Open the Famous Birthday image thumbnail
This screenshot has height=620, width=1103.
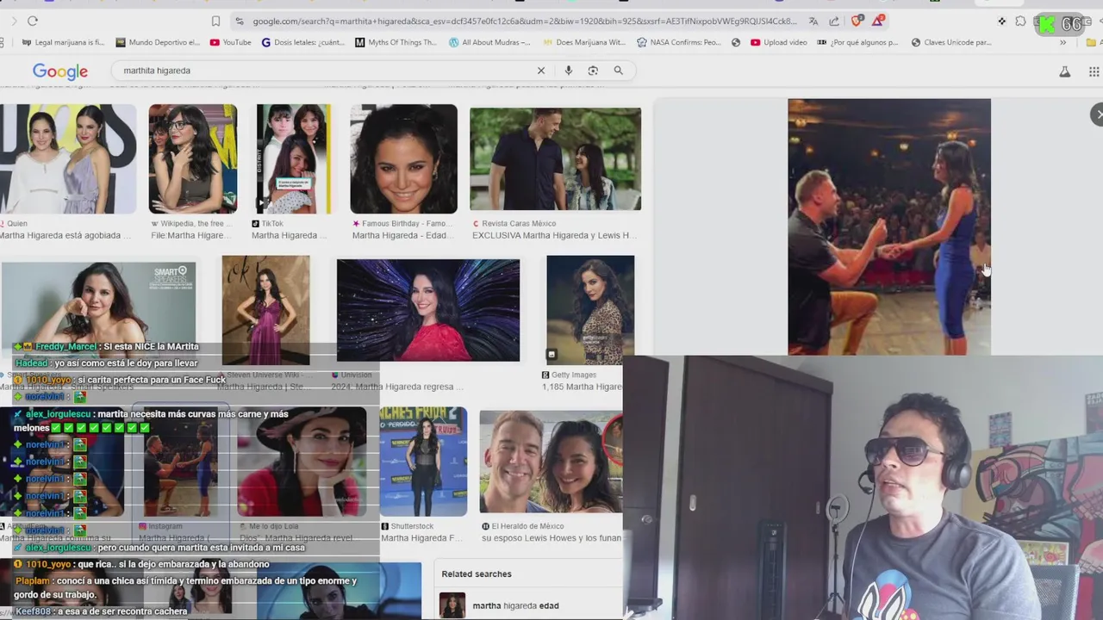point(403,159)
